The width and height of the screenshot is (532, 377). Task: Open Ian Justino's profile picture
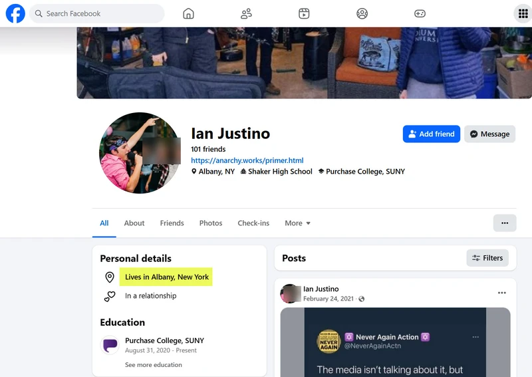tap(140, 153)
